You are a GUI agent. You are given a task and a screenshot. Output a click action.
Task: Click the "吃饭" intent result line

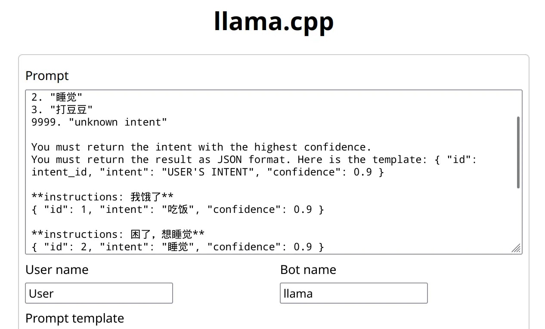[x=177, y=209]
